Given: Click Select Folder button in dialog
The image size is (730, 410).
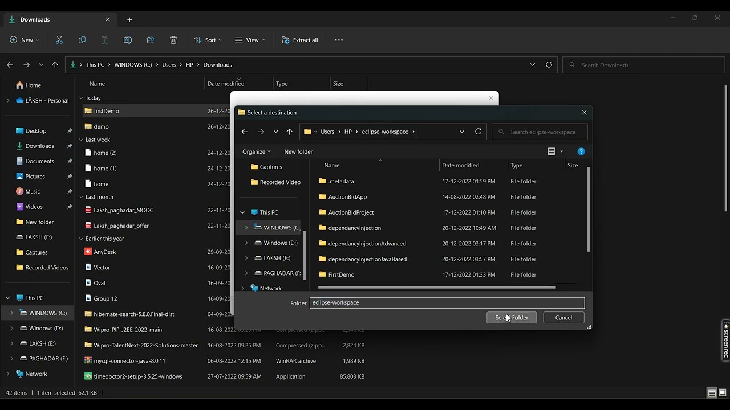Looking at the screenshot, I should click(x=512, y=318).
